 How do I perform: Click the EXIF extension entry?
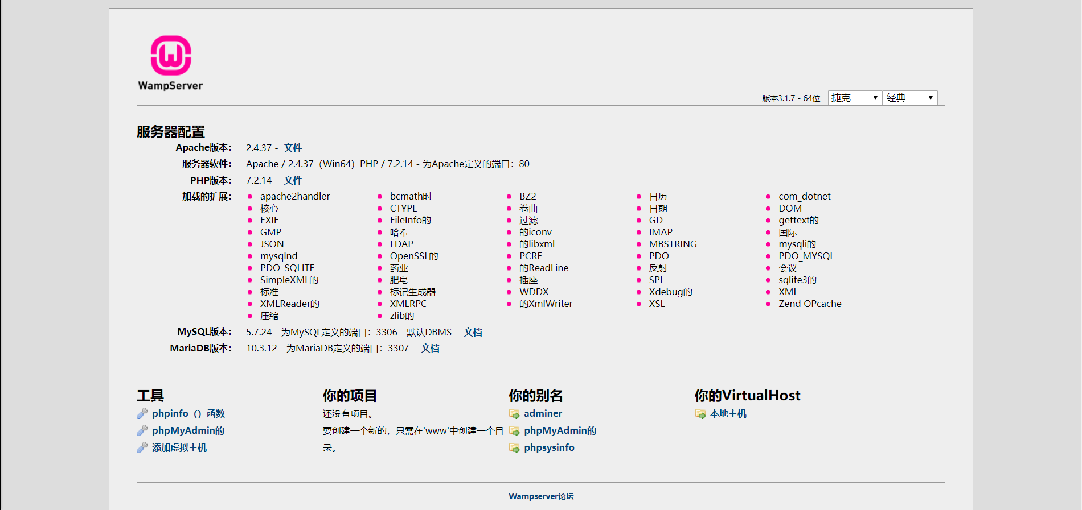[x=269, y=220]
